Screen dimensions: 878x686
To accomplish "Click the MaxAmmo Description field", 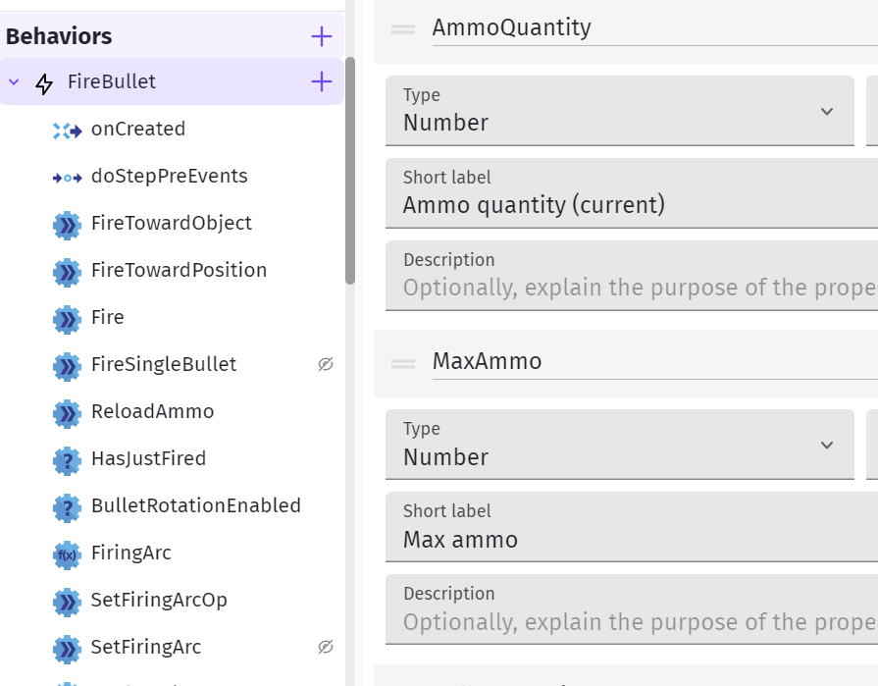I will click(x=632, y=609).
